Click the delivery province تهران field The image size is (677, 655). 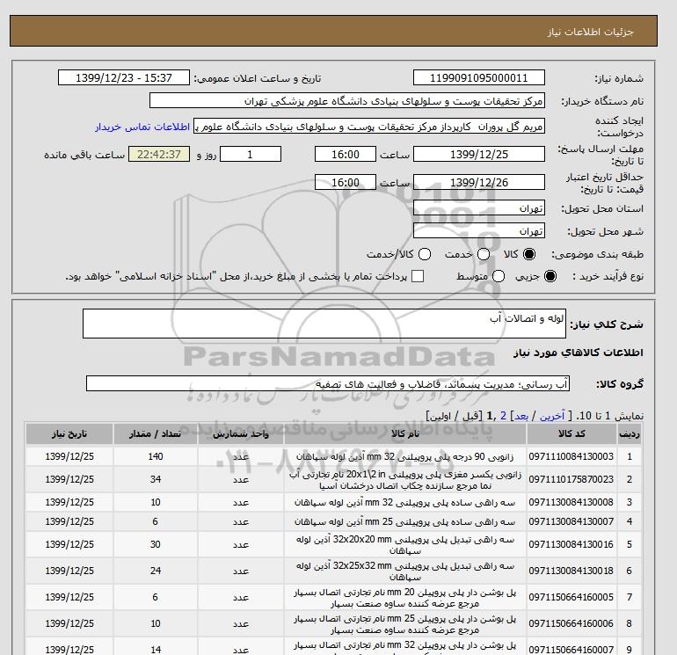point(479,208)
